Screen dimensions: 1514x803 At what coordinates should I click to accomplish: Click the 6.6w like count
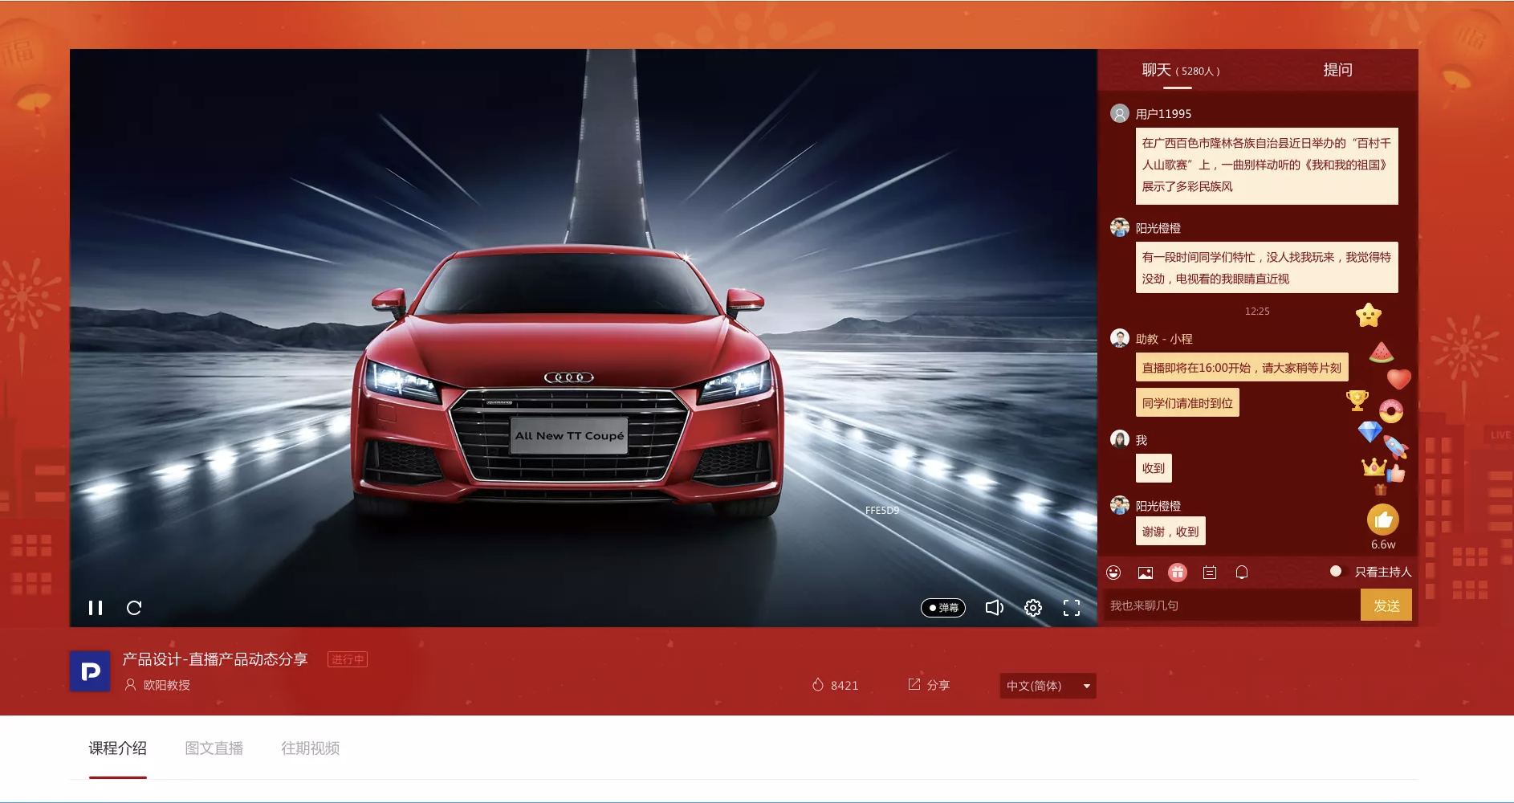click(1383, 544)
